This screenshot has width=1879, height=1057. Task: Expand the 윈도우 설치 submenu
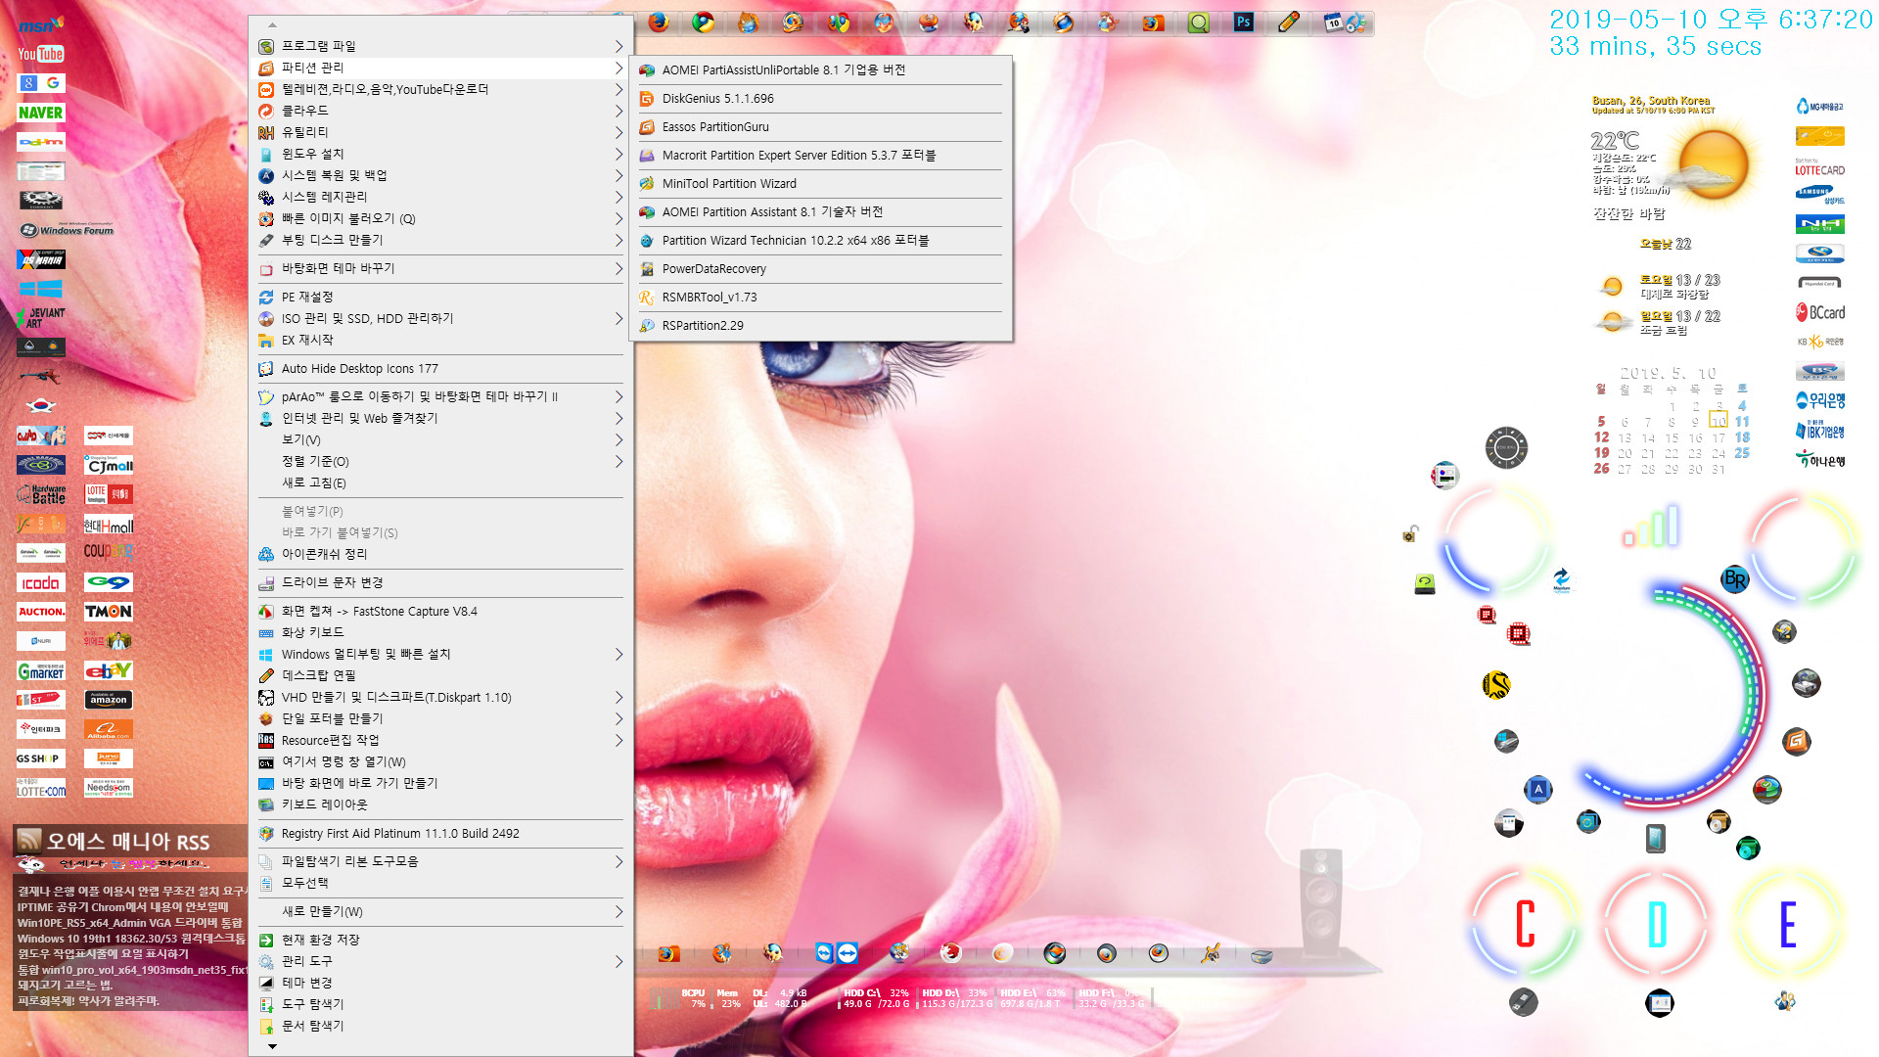click(440, 154)
